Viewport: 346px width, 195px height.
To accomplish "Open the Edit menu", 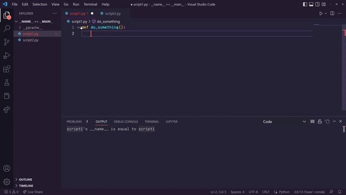I will tap(25, 4).
